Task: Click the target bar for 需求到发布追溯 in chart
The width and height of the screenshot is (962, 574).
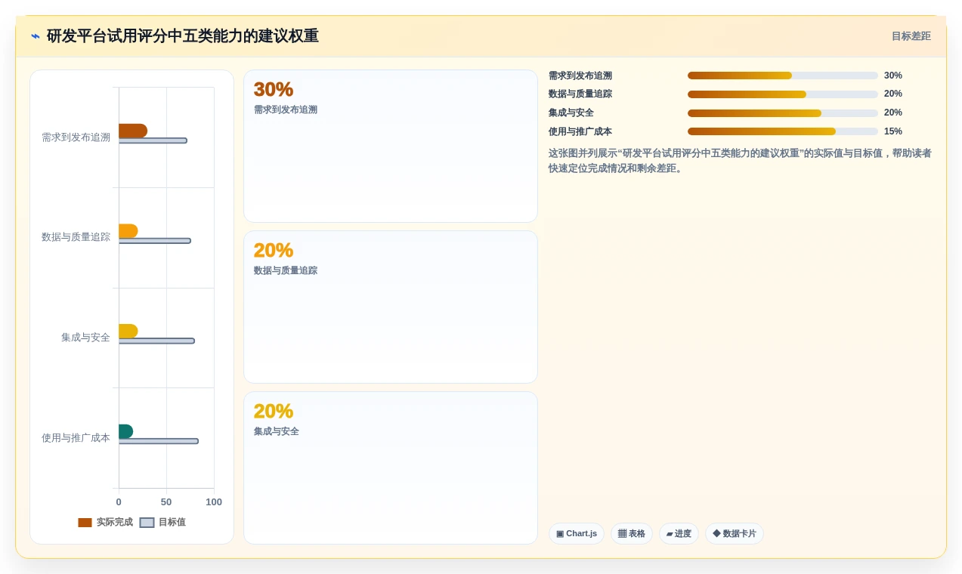Action: (x=153, y=140)
